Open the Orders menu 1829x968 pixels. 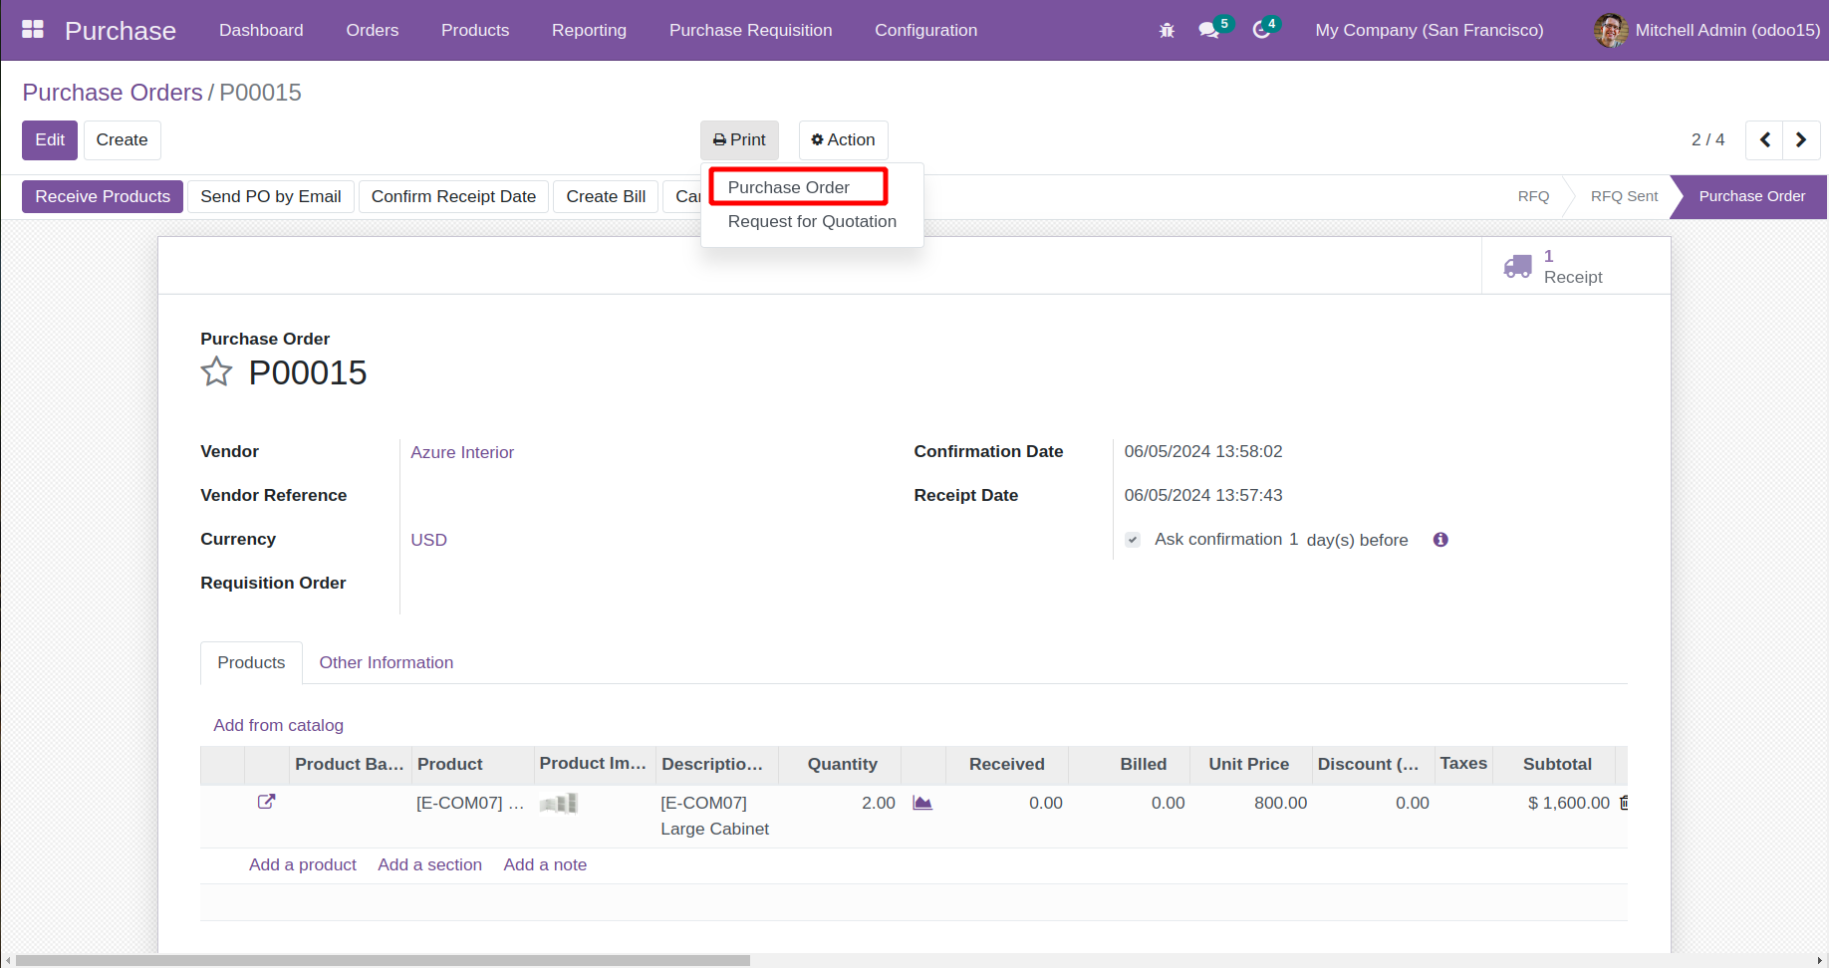click(373, 31)
